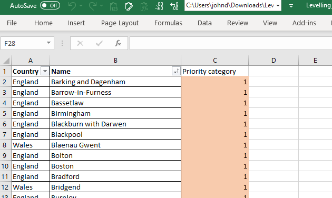Click the Paste Formatting clipboard brush icon
Screen dimensions: 332x198
click(129, 6)
